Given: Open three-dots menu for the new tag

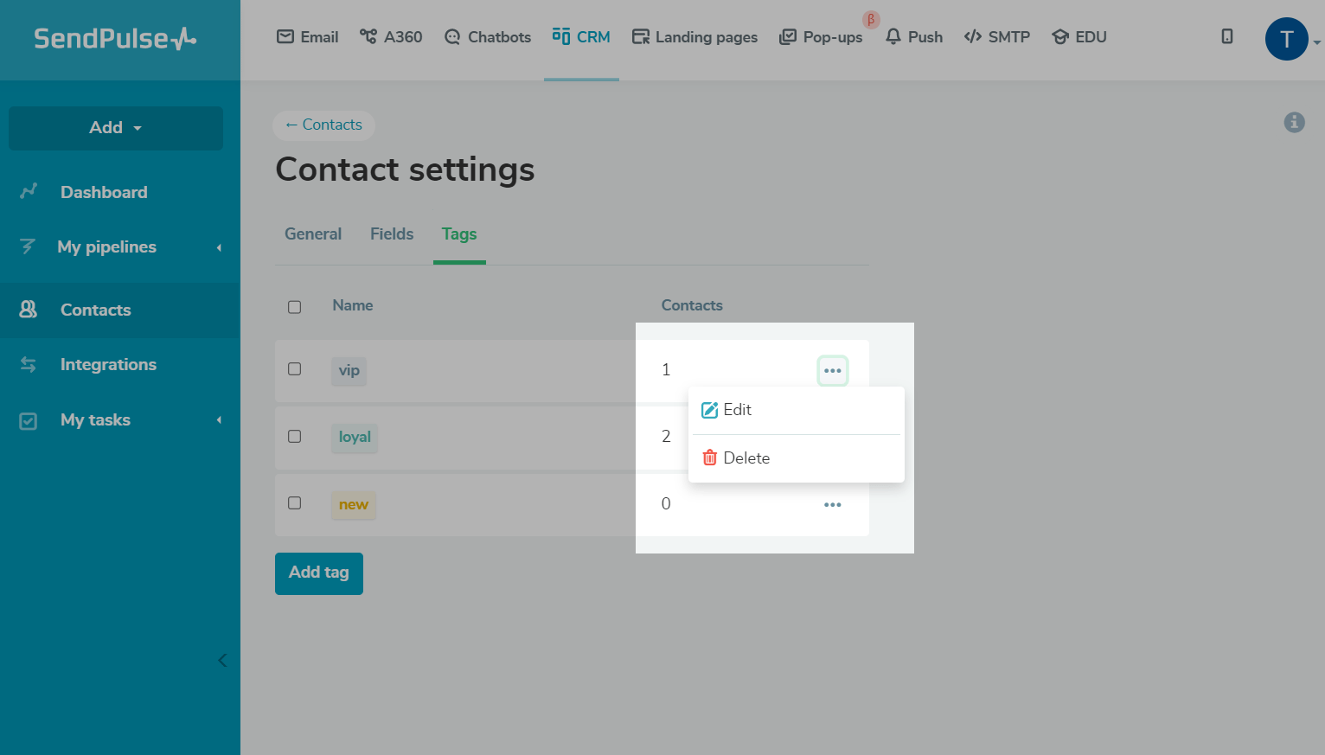Looking at the screenshot, I should [x=832, y=505].
